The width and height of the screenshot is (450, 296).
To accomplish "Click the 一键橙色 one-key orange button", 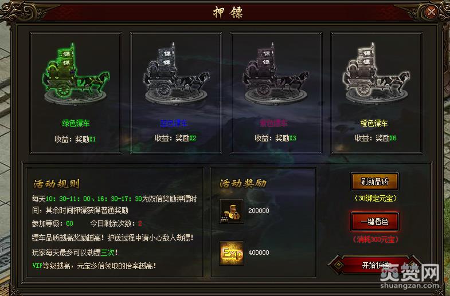I will [374, 222].
